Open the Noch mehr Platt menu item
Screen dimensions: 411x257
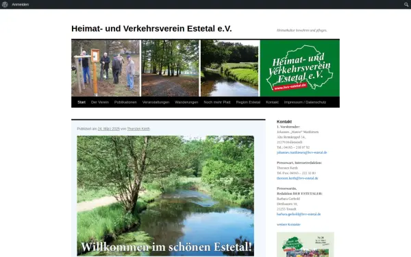(217, 102)
